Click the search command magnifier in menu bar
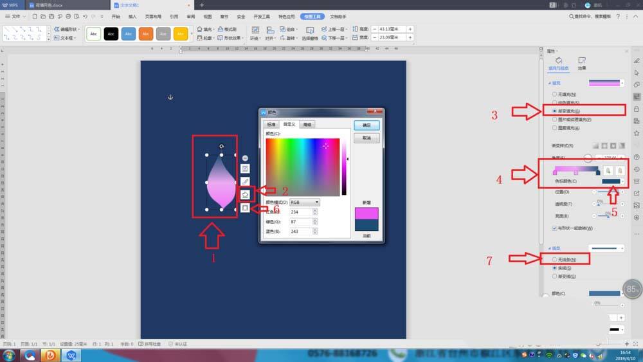 (x=571, y=17)
